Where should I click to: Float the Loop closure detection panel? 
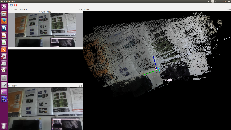click(79, 9)
